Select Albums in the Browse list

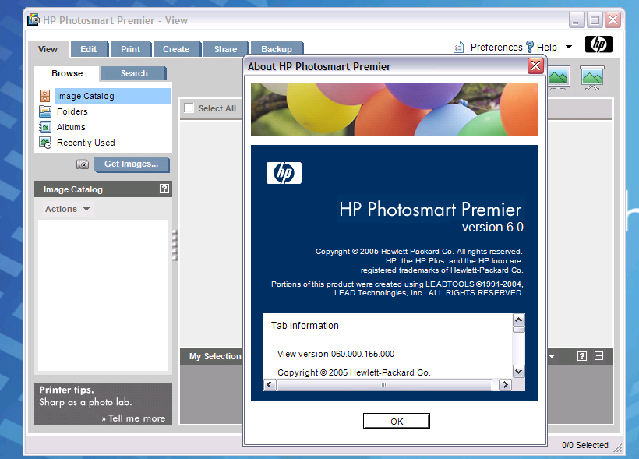coord(71,127)
